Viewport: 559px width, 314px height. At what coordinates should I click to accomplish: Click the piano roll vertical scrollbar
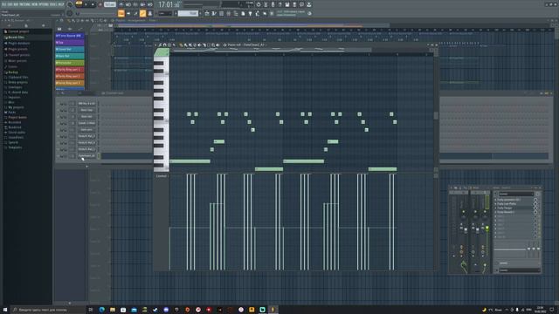coord(436,116)
